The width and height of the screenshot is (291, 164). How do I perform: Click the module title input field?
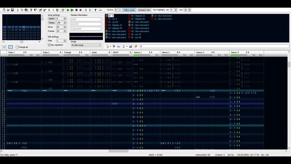[x=86, y=19]
